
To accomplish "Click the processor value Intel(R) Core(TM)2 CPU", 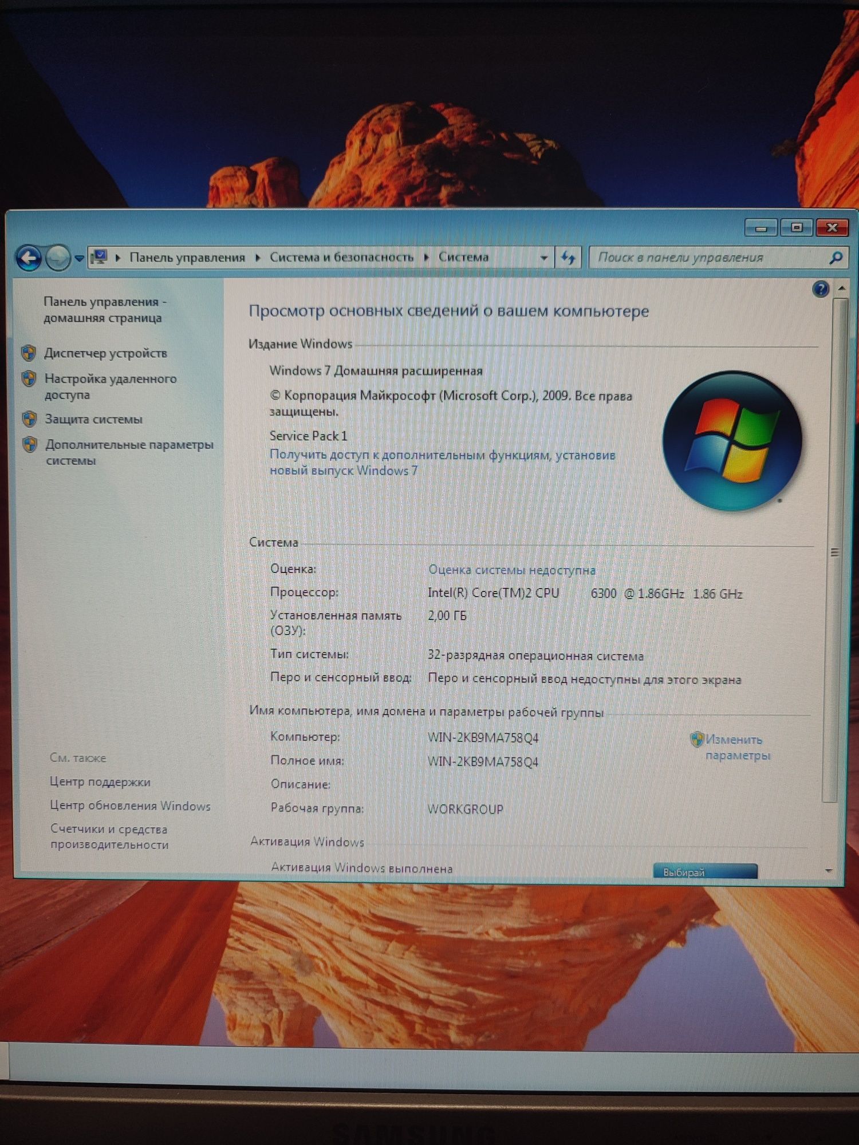I will click(x=585, y=594).
